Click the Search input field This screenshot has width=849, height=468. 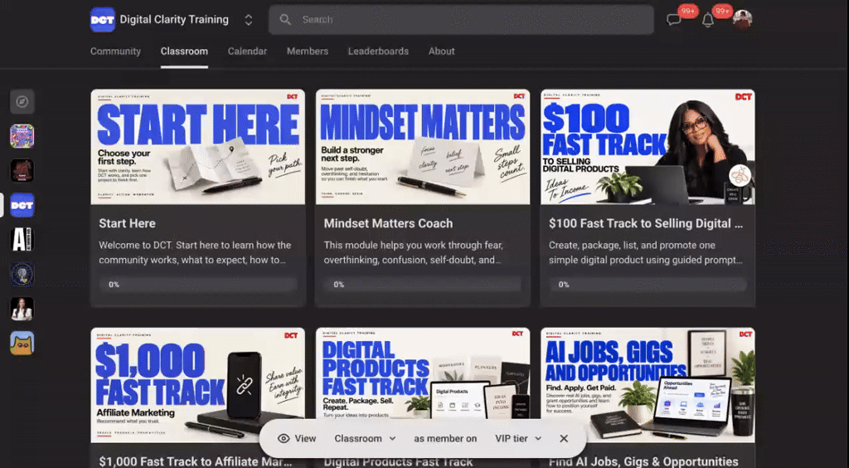[x=461, y=20]
